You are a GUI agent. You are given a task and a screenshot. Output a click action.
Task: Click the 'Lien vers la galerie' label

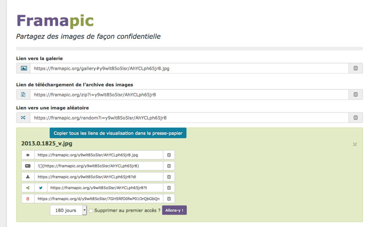coord(39,59)
